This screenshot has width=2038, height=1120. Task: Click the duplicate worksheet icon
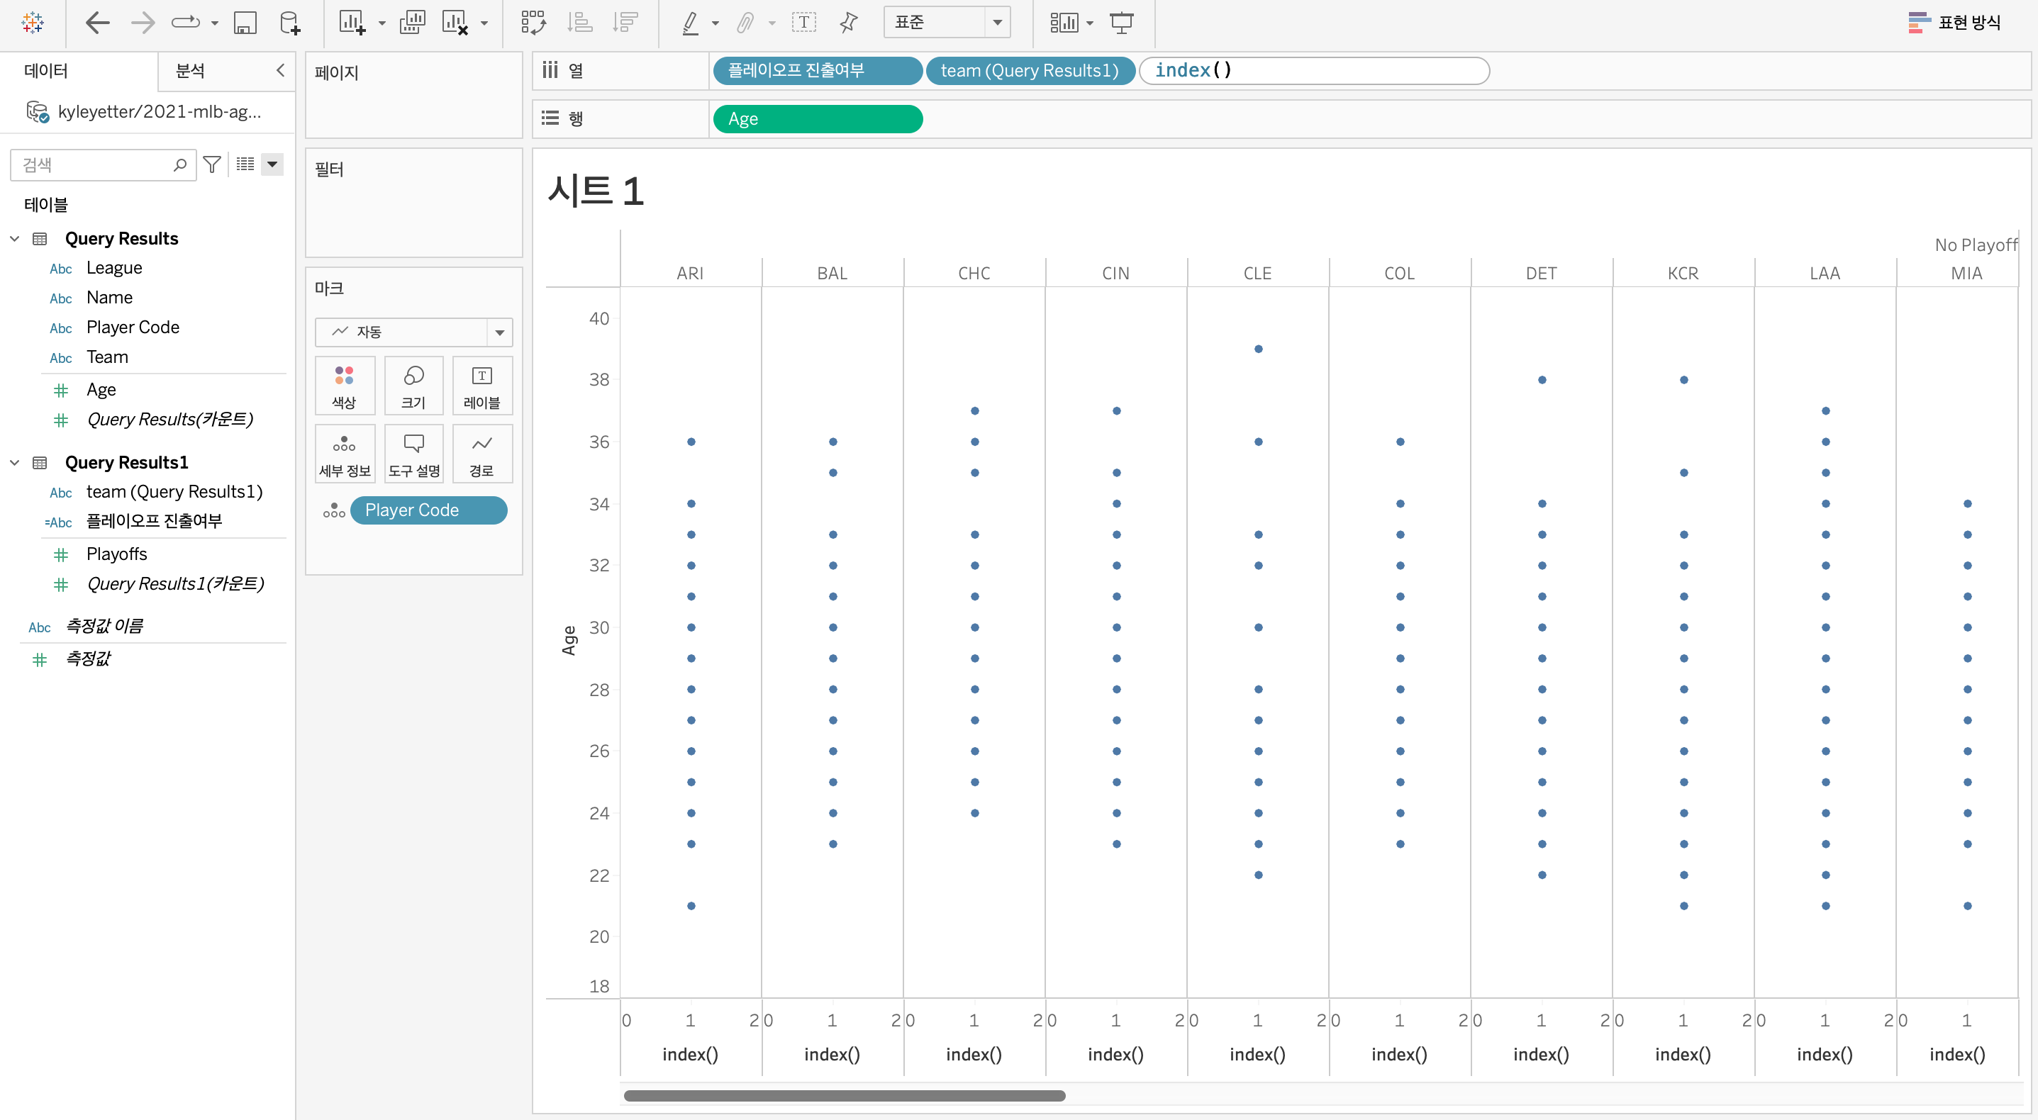tap(411, 23)
